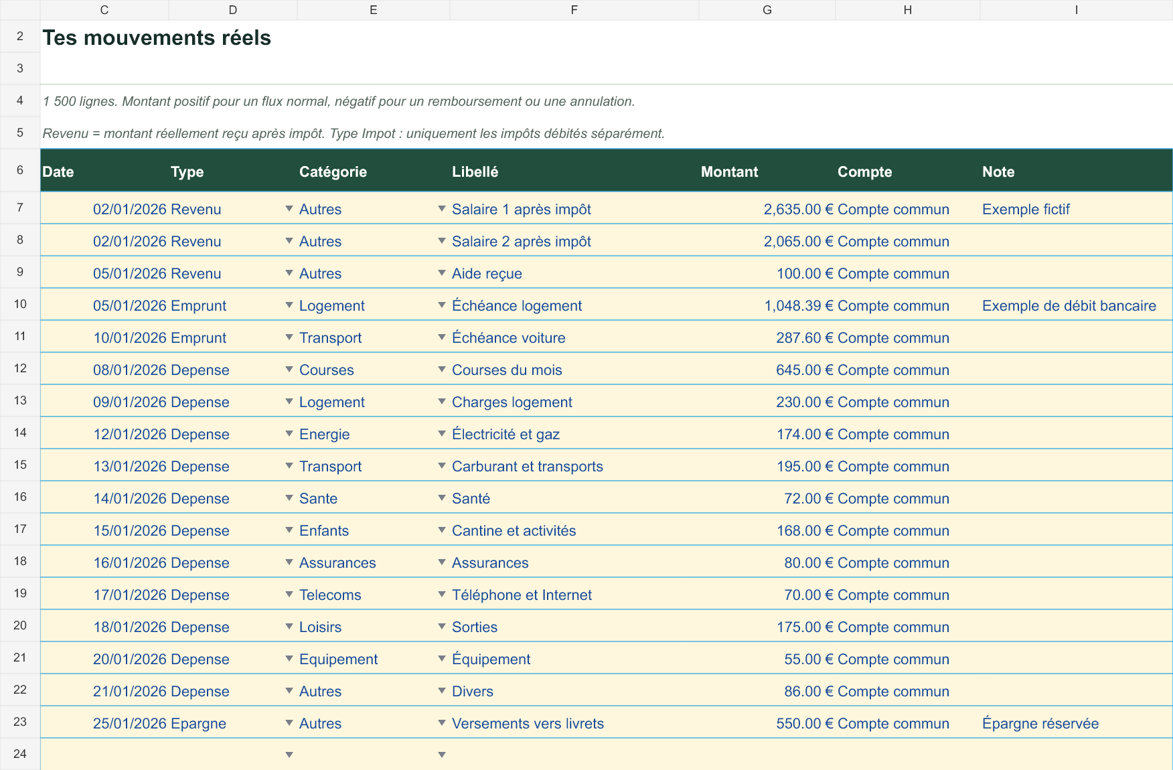This screenshot has width=1173, height=770.
Task: Open the Type dropdown for Salaire 1 row
Action: [x=289, y=209]
